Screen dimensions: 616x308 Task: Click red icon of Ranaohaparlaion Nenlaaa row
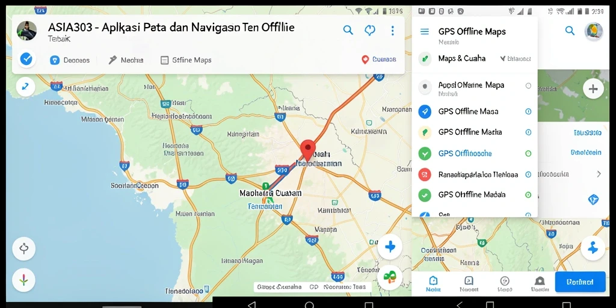click(x=425, y=174)
